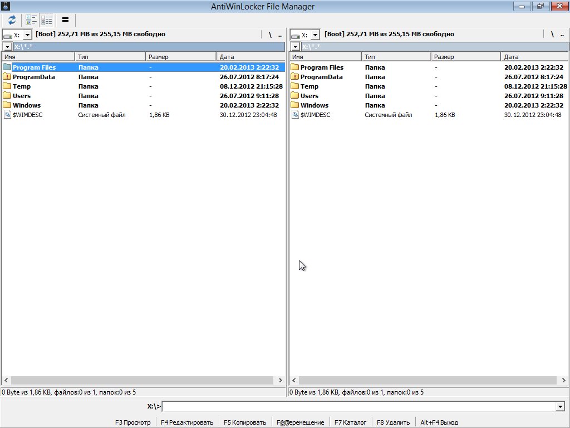
Task: Switch to detailed list view icon
Action: tap(47, 20)
